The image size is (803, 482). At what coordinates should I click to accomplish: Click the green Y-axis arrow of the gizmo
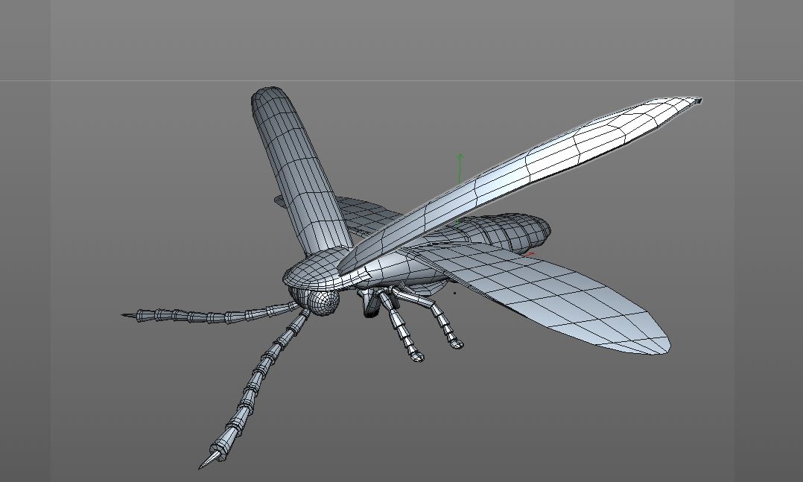460,168
